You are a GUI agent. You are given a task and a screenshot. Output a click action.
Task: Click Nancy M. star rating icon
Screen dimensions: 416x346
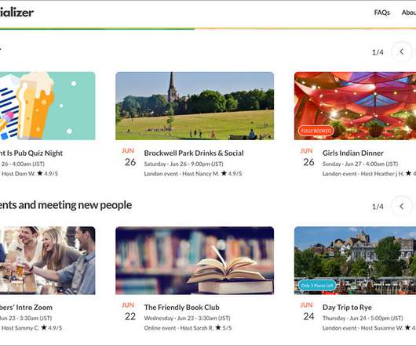[224, 173]
